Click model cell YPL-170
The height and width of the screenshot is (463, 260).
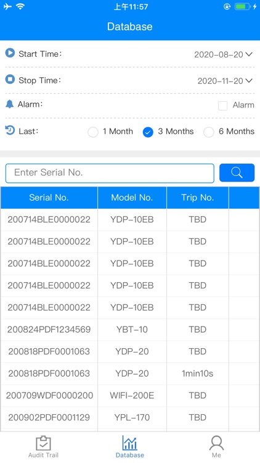[x=132, y=417]
